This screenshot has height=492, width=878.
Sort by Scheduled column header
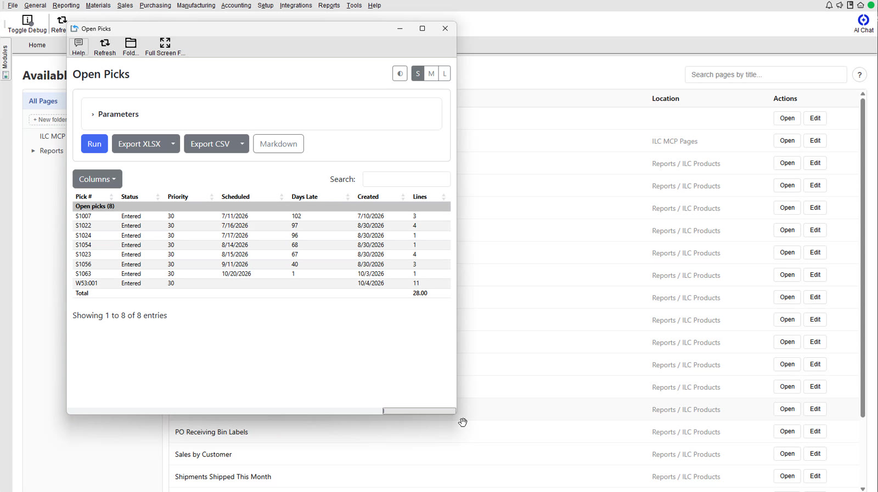click(252, 197)
